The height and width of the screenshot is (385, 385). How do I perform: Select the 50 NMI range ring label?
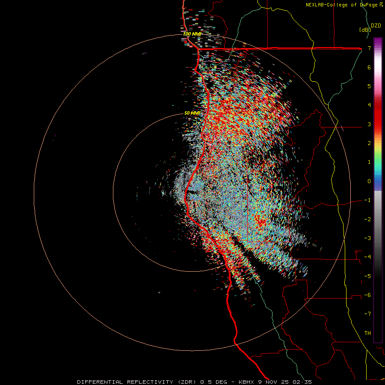[192, 113]
